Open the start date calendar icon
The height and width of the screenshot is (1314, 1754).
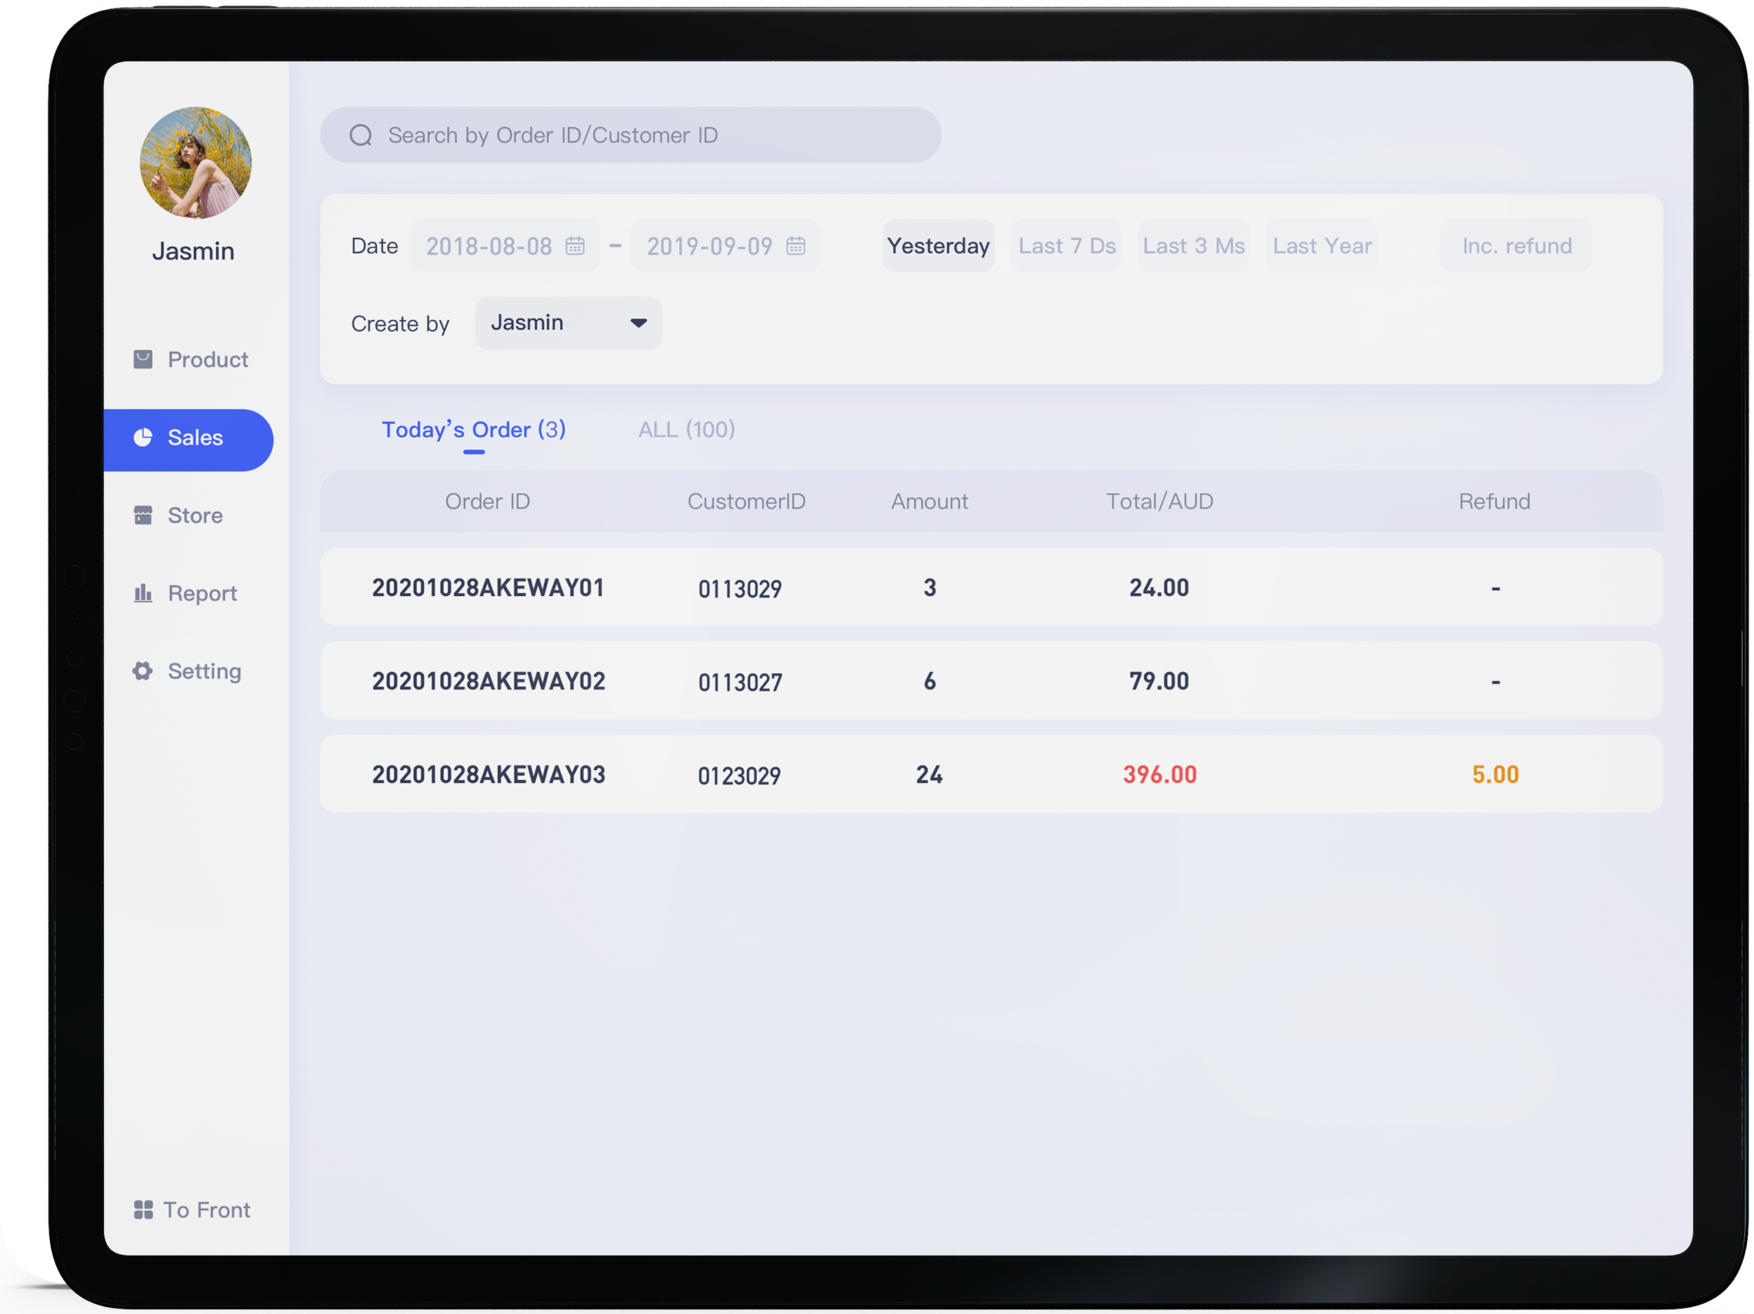coord(575,246)
